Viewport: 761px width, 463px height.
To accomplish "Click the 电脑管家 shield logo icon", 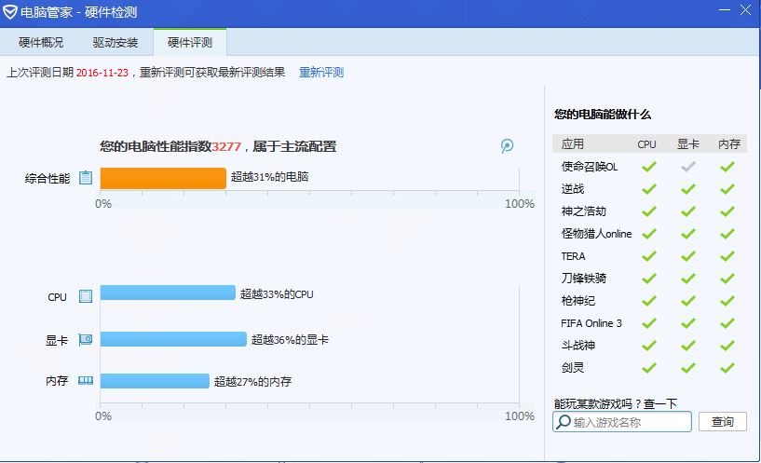I will click(x=10, y=12).
